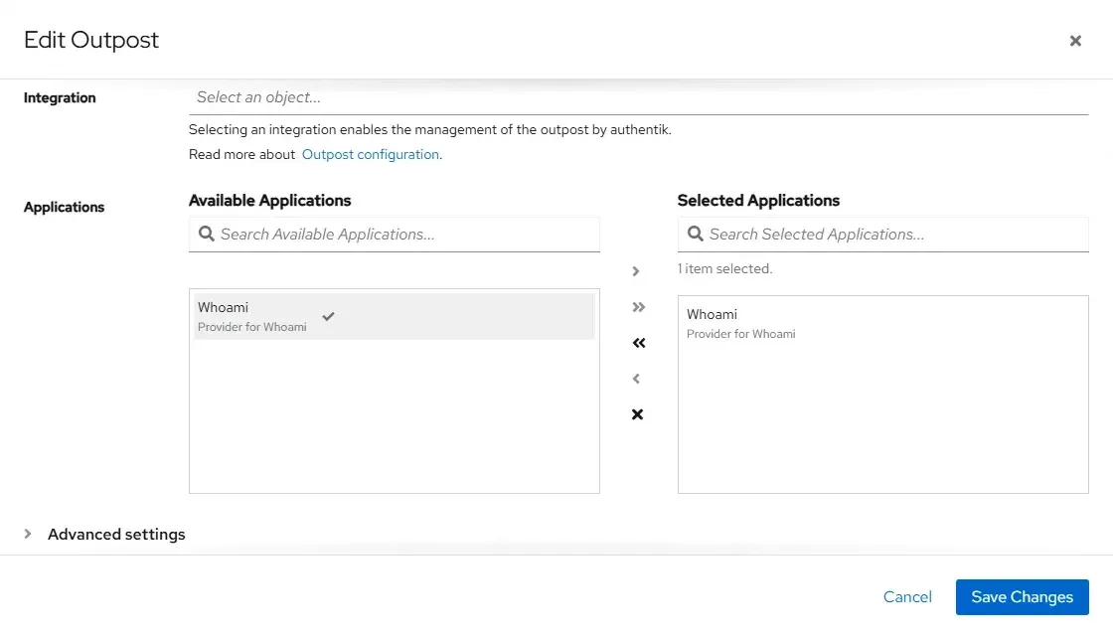
Task: Open the Integration object dropdown
Action: pyautogui.click(x=638, y=98)
